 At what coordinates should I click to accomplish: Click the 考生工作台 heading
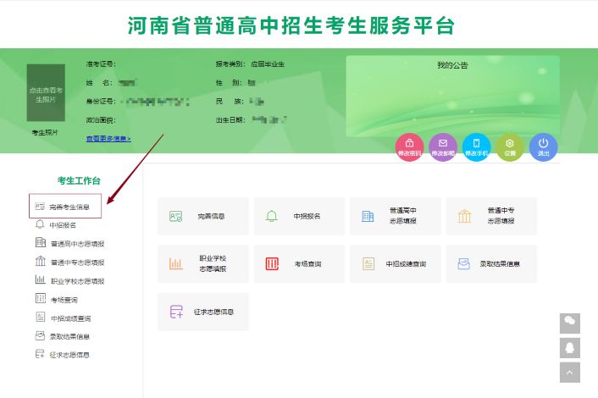click(79, 180)
